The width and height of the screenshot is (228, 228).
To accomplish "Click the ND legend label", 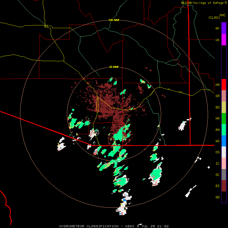I will (x=217, y=197).
